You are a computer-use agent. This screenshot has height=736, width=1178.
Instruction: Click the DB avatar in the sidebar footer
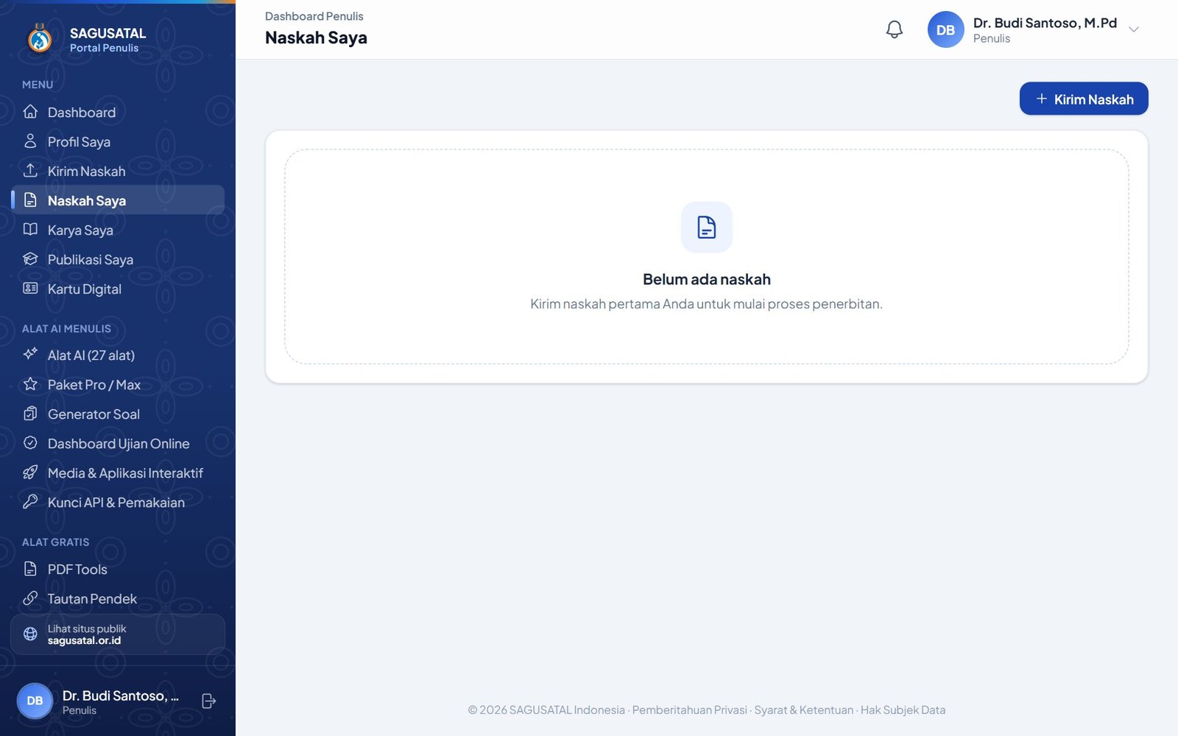point(35,701)
